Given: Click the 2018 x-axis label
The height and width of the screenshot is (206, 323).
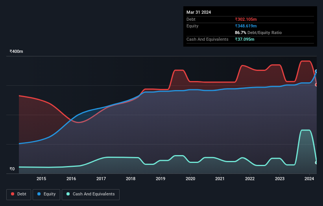Looking at the screenshot, I should pyautogui.click(x=131, y=179).
